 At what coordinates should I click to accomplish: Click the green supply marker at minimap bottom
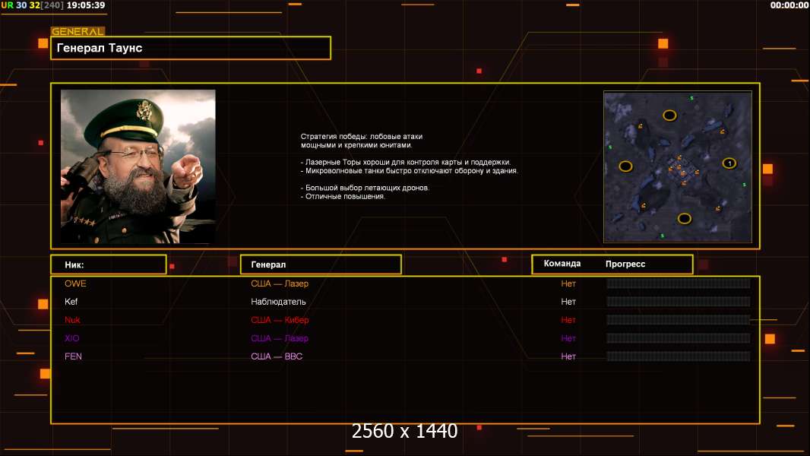pyautogui.click(x=663, y=236)
